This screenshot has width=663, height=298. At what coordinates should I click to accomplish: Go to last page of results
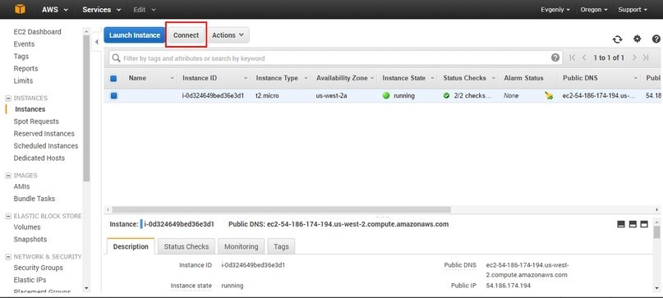pyautogui.click(x=646, y=58)
